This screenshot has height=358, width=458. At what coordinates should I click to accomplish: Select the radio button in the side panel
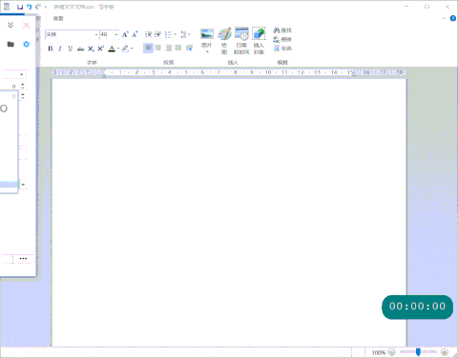pos(4,109)
